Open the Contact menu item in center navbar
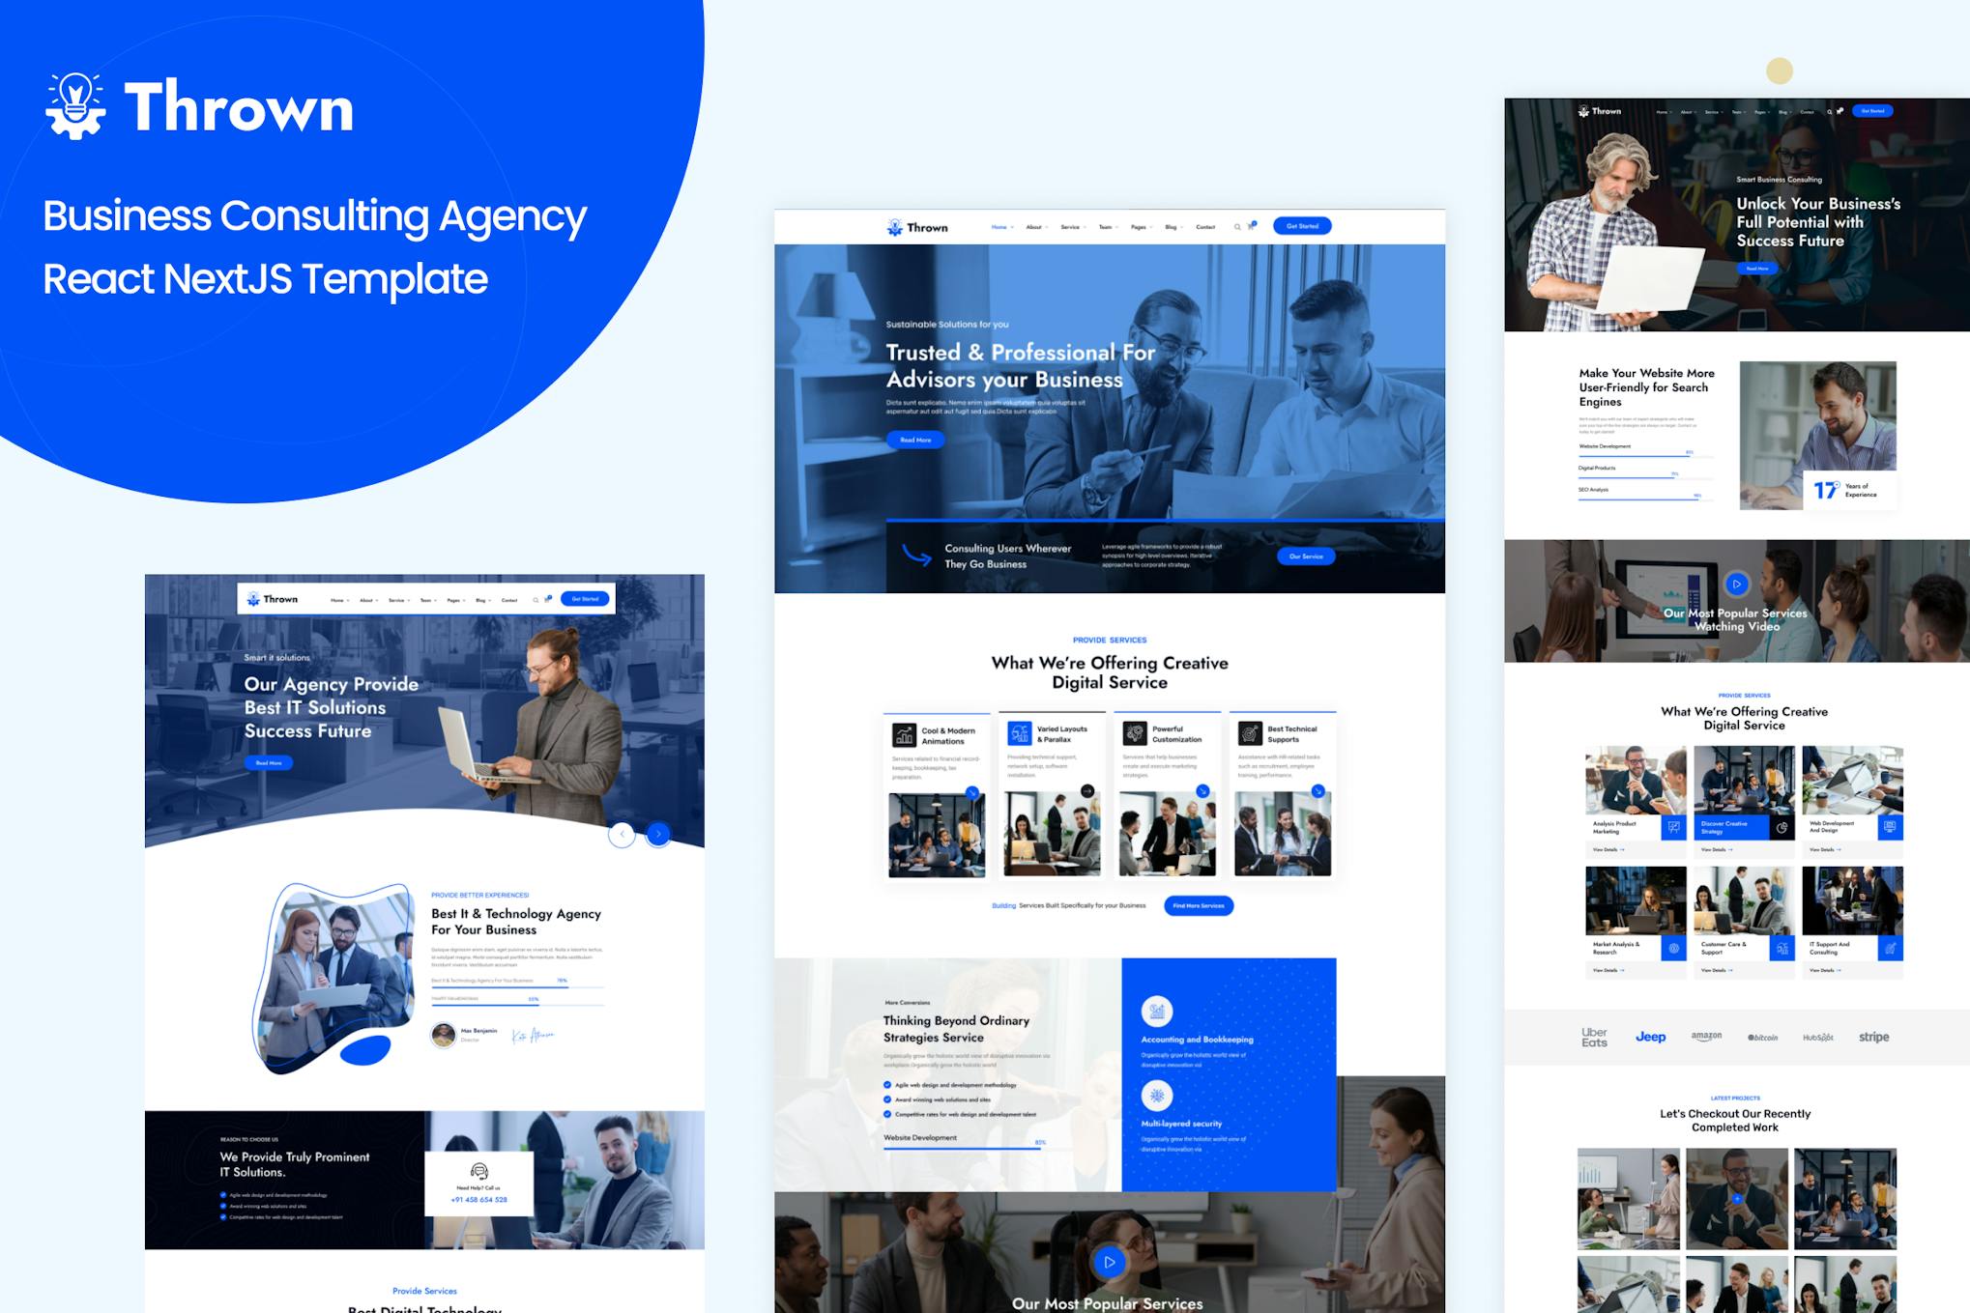Viewport: 1970px width, 1313px height. click(1205, 227)
